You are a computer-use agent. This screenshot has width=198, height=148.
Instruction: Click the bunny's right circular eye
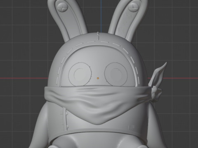116,74
